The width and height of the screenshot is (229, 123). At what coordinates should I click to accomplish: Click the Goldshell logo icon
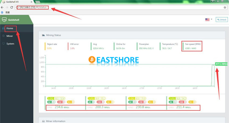pyautogui.click(x=4, y=20)
